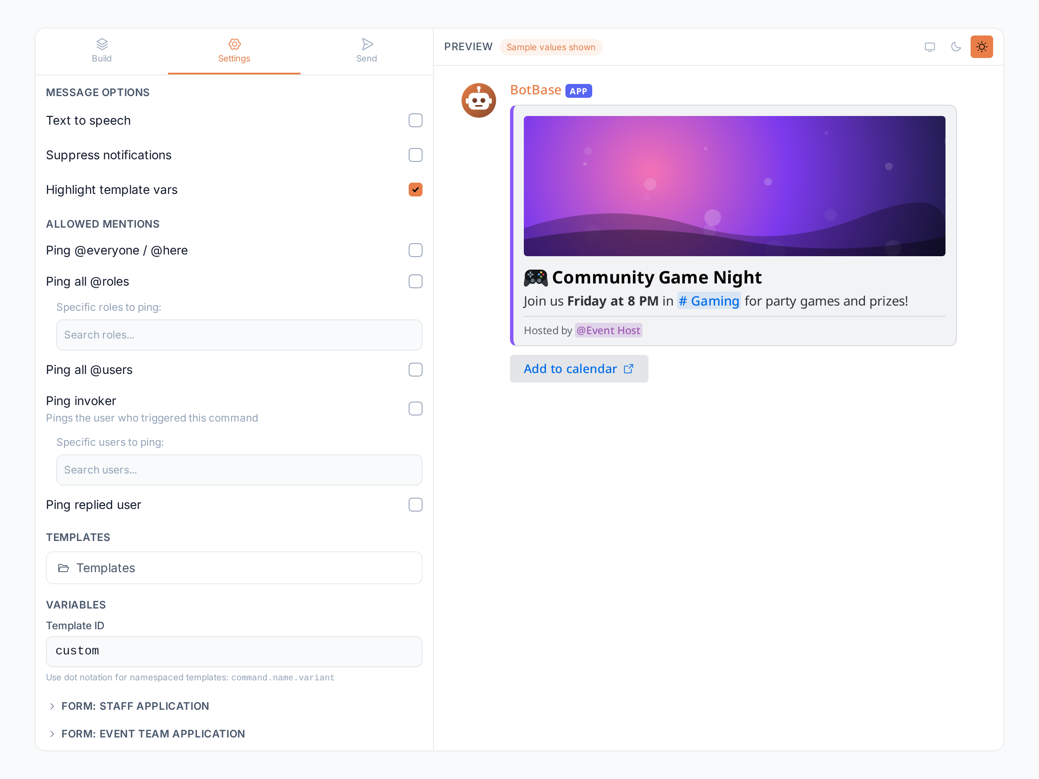Click the # Gaming channel mention
The height and width of the screenshot is (779, 1039).
(x=709, y=301)
